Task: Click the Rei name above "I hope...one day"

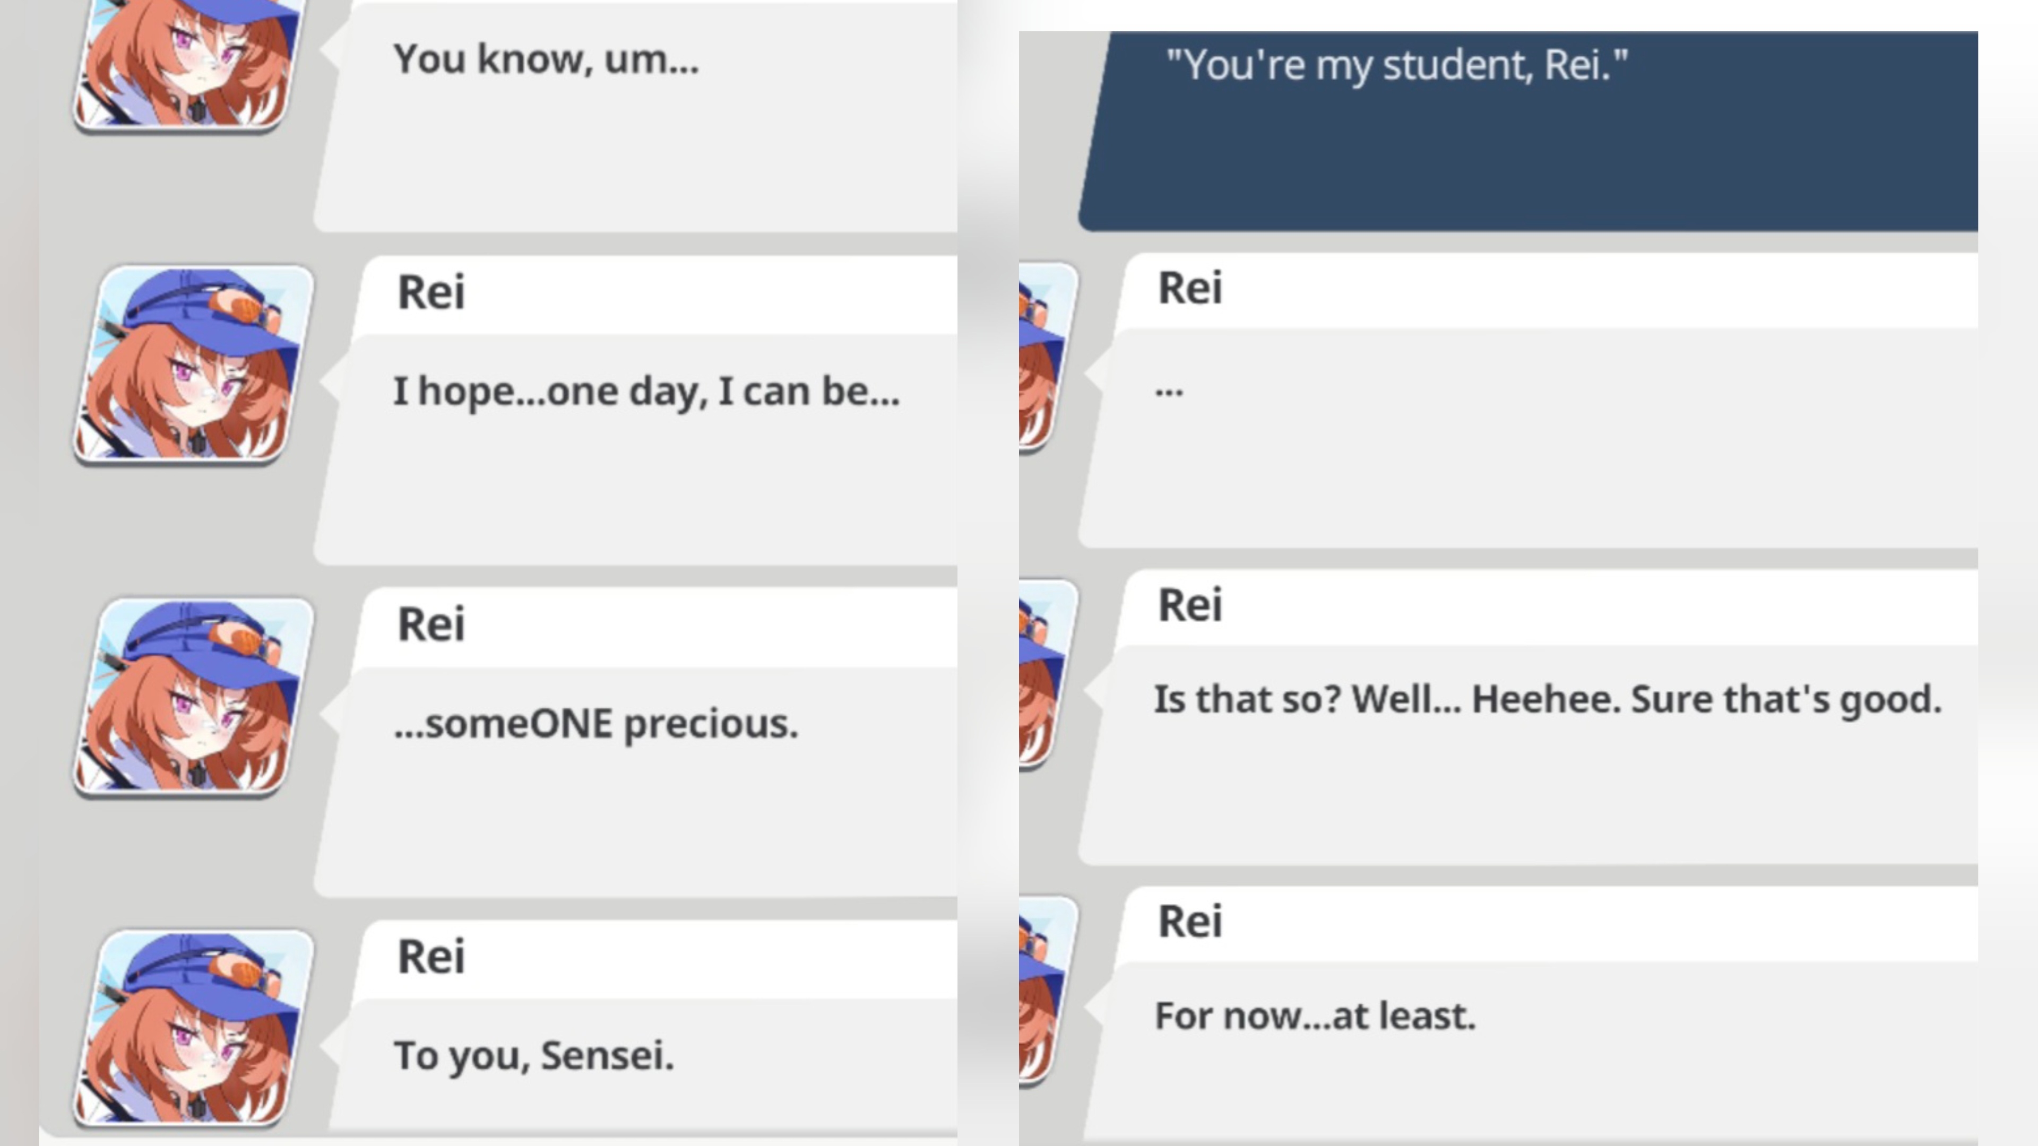Action: [431, 293]
